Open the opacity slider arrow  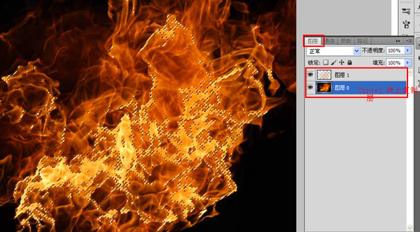click(407, 51)
